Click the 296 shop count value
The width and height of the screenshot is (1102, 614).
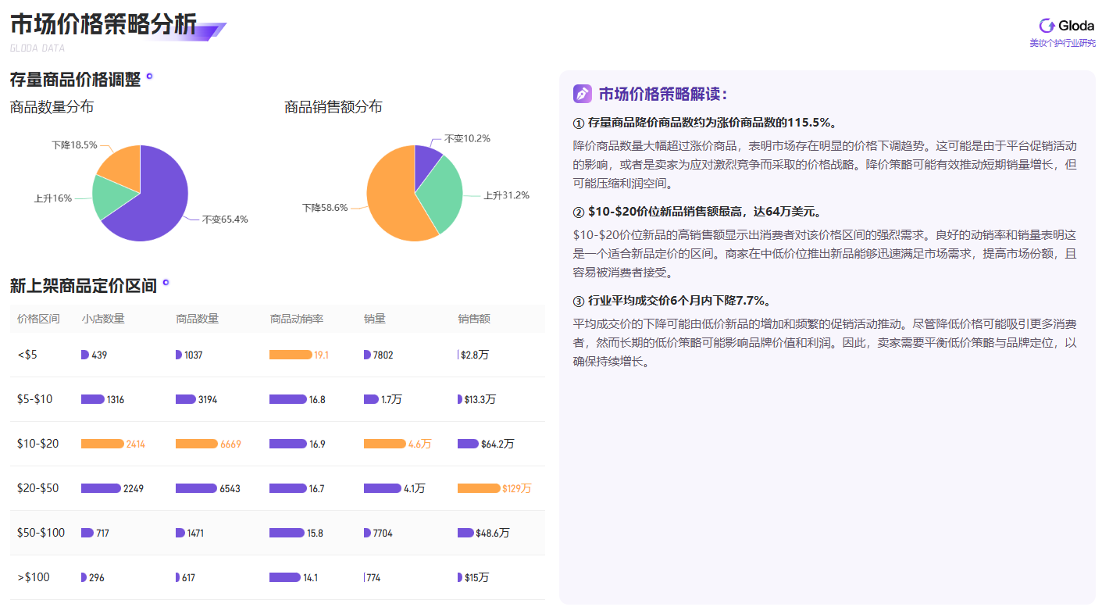[x=97, y=577]
